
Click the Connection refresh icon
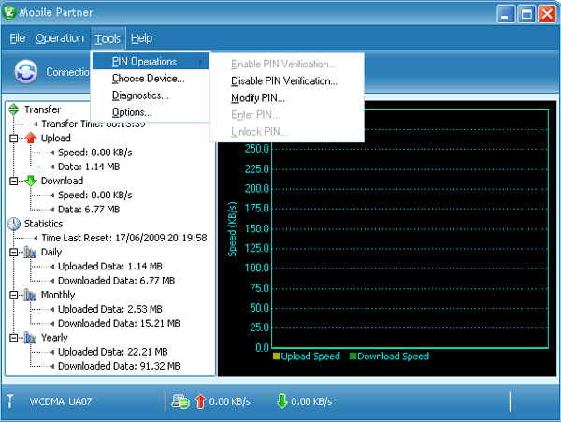pos(26,72)
